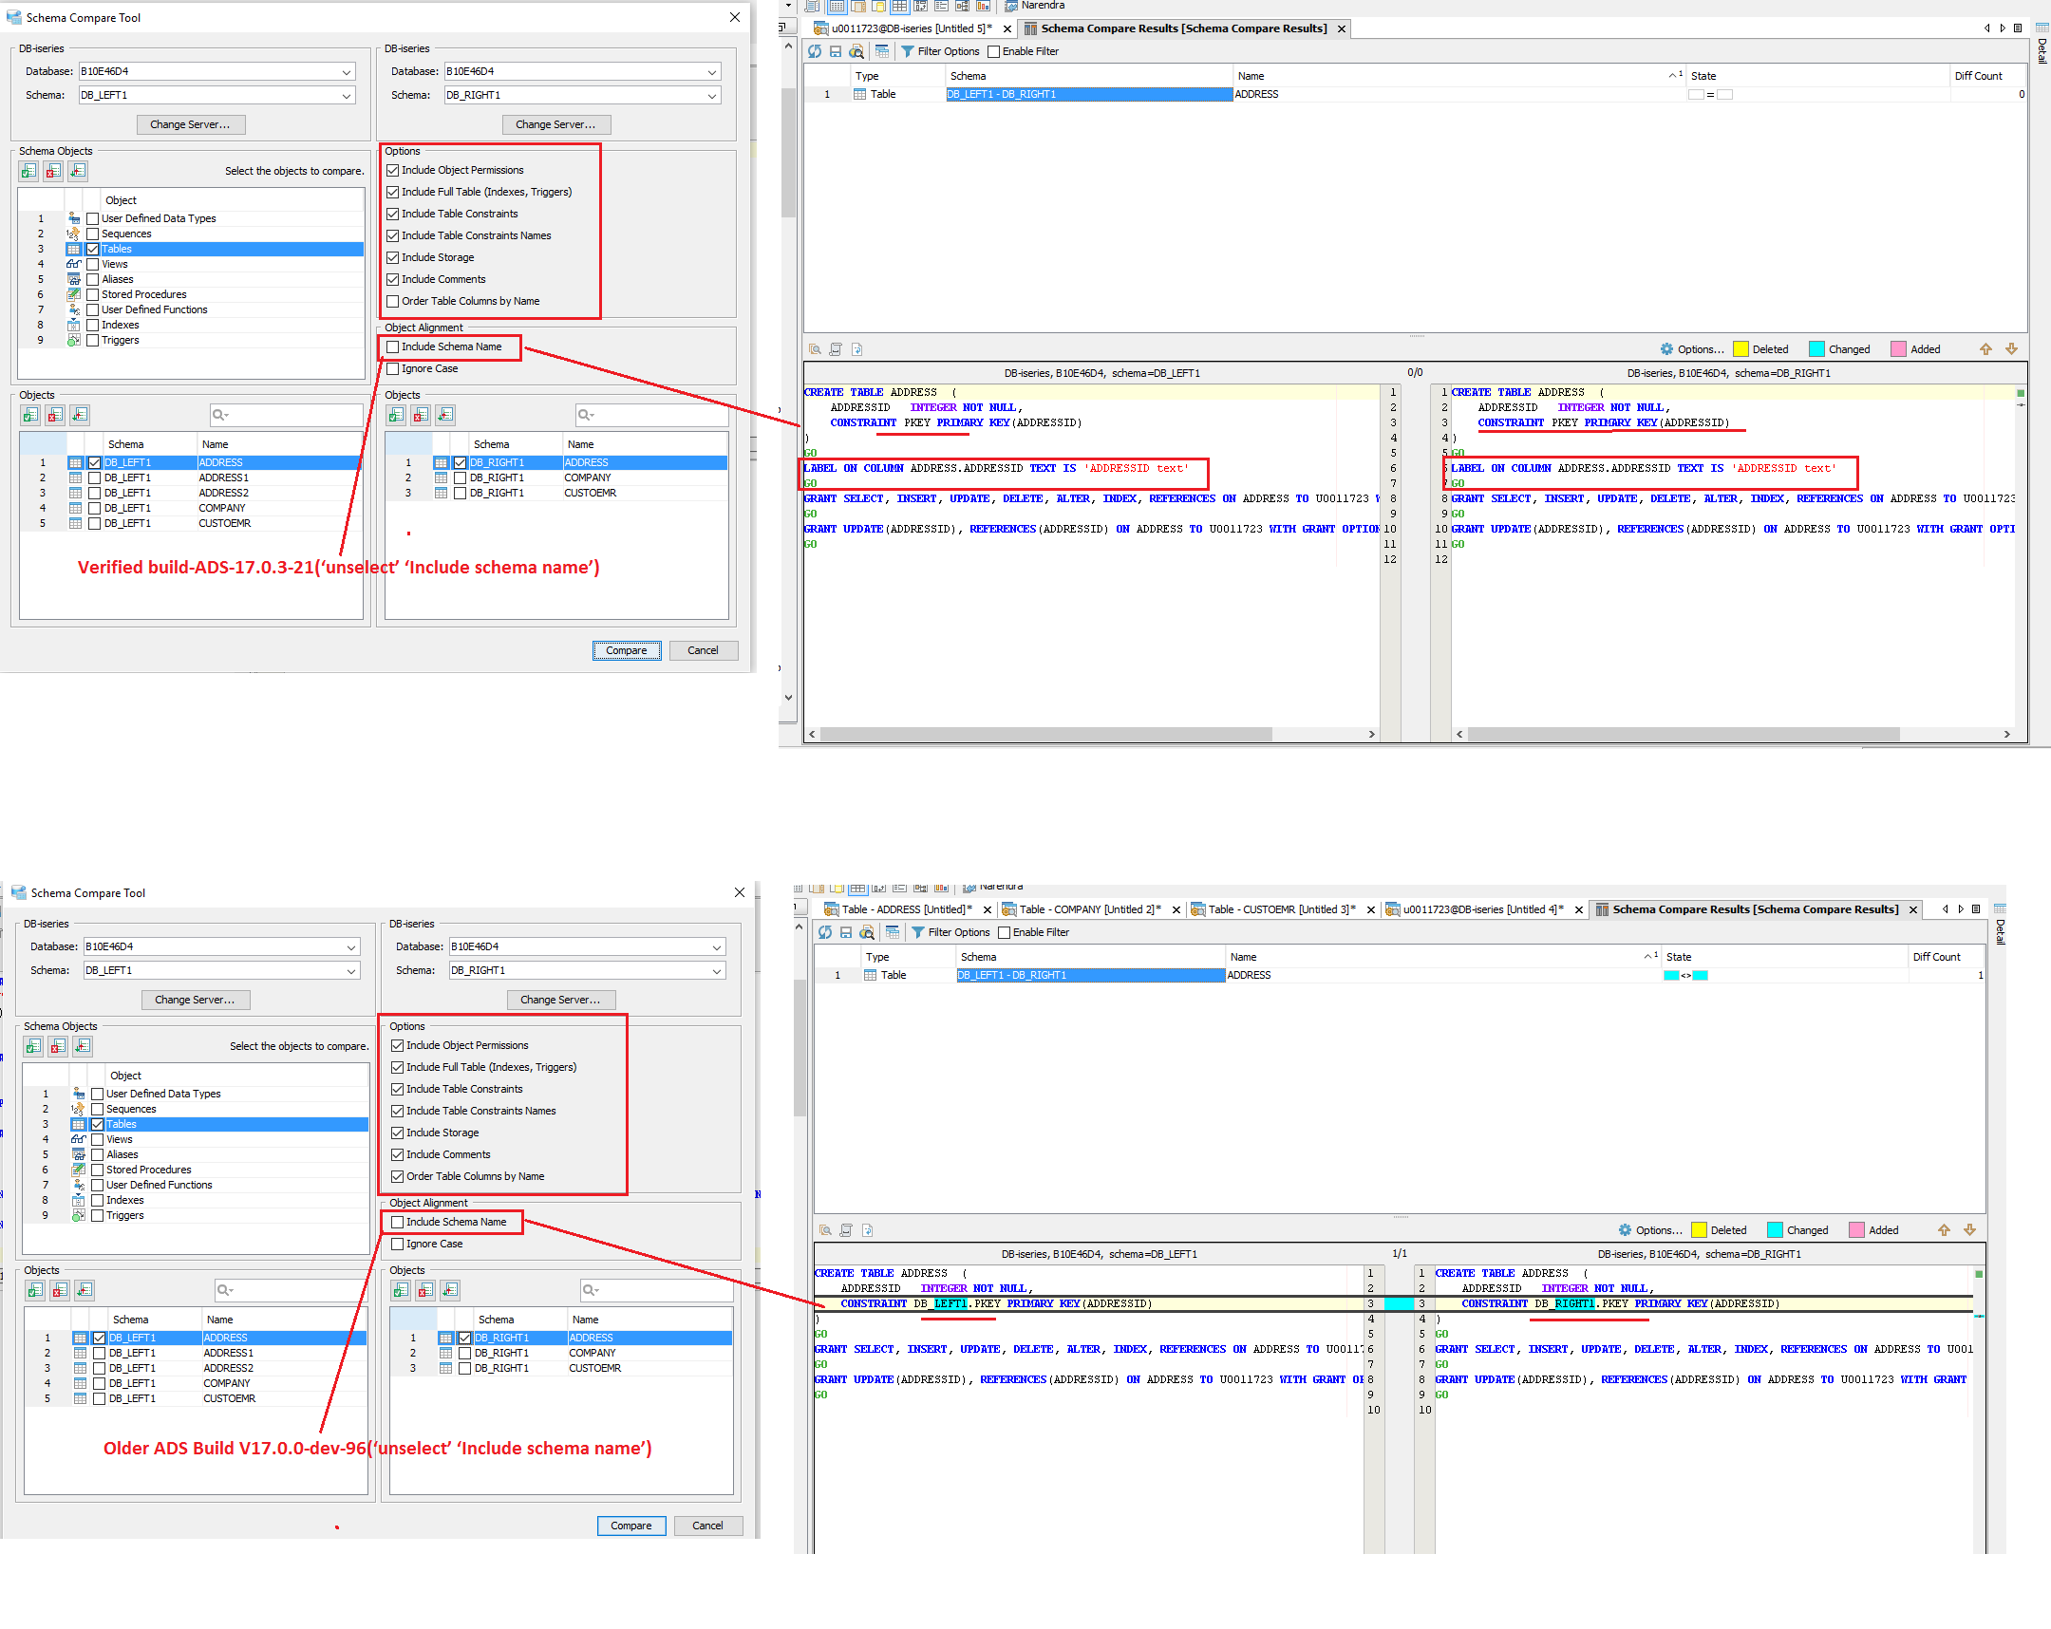The height and width of the screenshot is (1629, 2051).
Task: Toggle Enable Filter checkbox in upper results toolbar
Action: pyautogui.click(x=994, y=52)
